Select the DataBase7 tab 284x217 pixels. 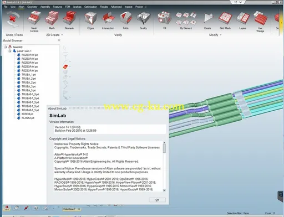click(x=69, y=209)
